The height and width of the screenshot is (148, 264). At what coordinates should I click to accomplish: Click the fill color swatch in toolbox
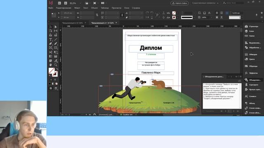coord(52,71)
